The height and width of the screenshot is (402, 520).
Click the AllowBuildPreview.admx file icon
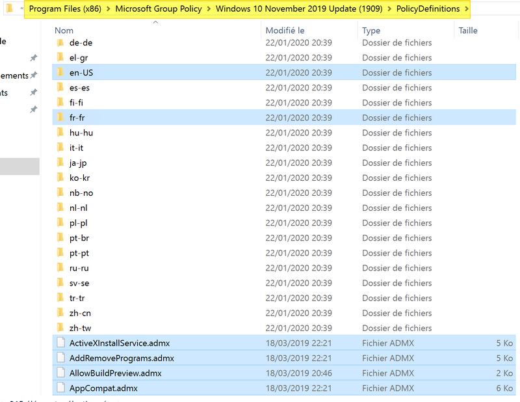[x=60, y=373]
